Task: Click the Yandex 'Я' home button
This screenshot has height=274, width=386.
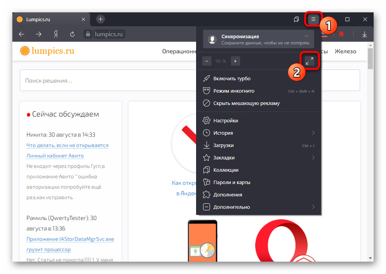Action: click(55, 34)
